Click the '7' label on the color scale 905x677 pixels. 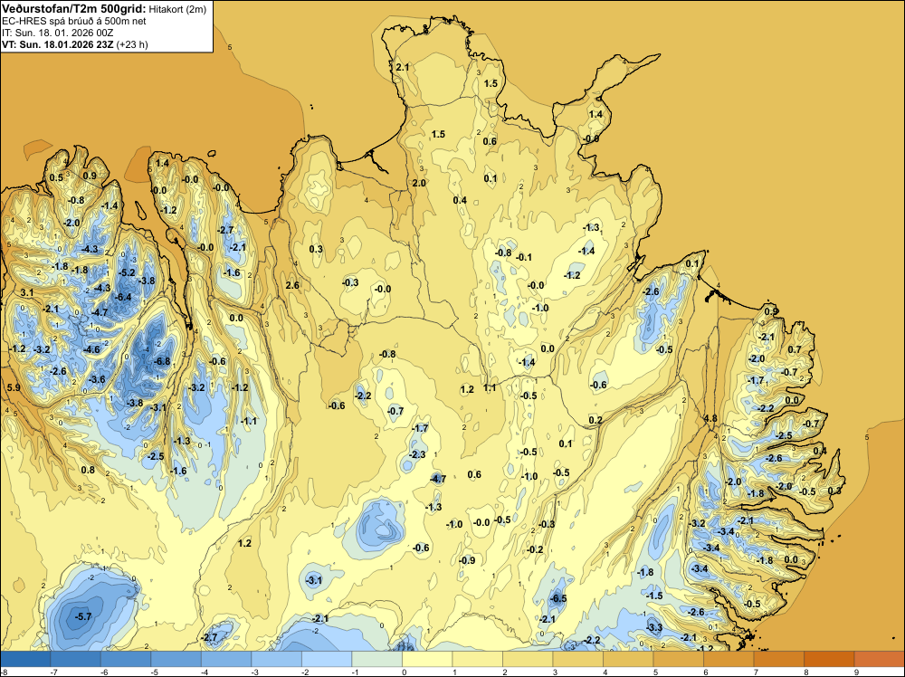click(x=756, y=672)
